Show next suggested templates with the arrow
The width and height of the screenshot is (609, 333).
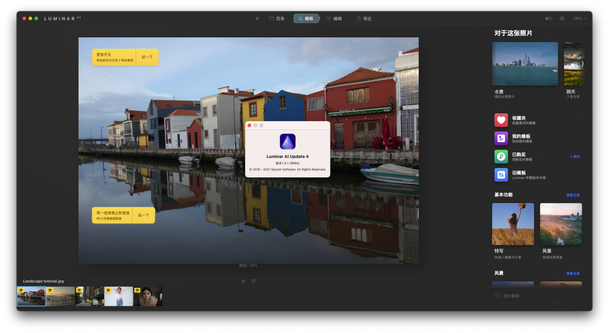tap(582, 64)
